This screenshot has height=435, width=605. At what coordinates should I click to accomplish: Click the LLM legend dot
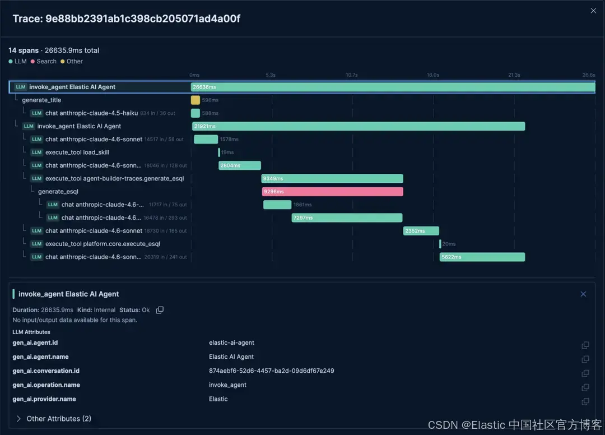point(11,61)
